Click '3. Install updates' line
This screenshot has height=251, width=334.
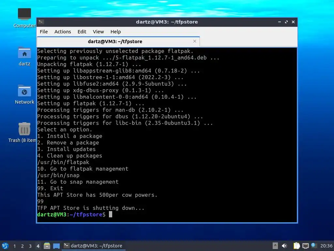(x=67, y=149)
